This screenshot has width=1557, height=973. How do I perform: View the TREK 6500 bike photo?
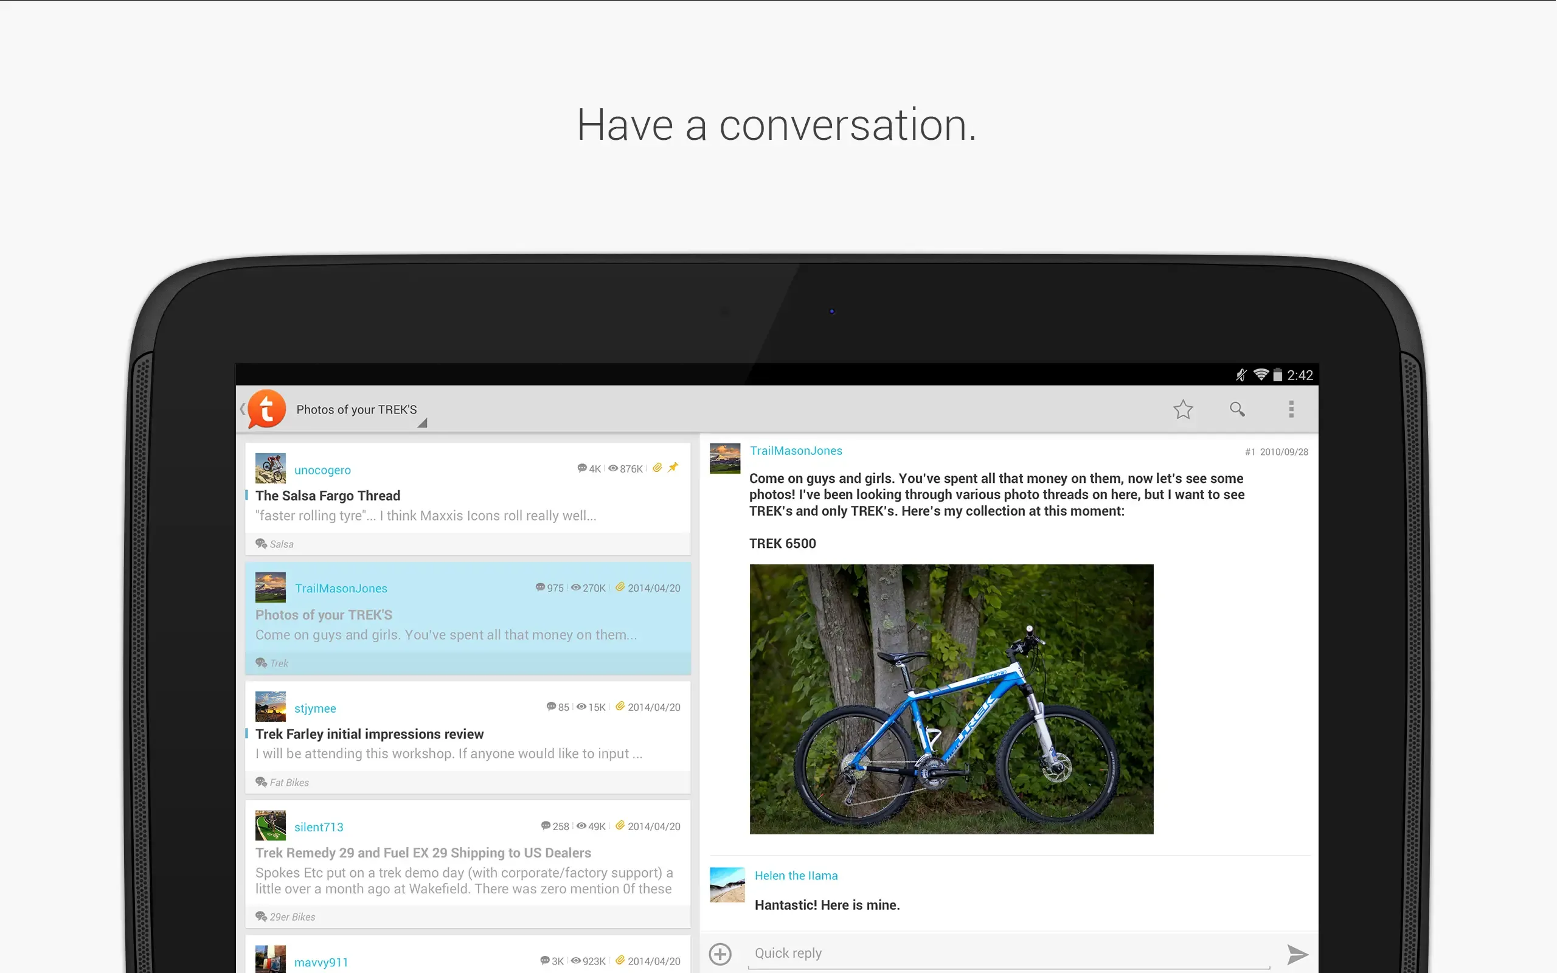coord(951,699)
